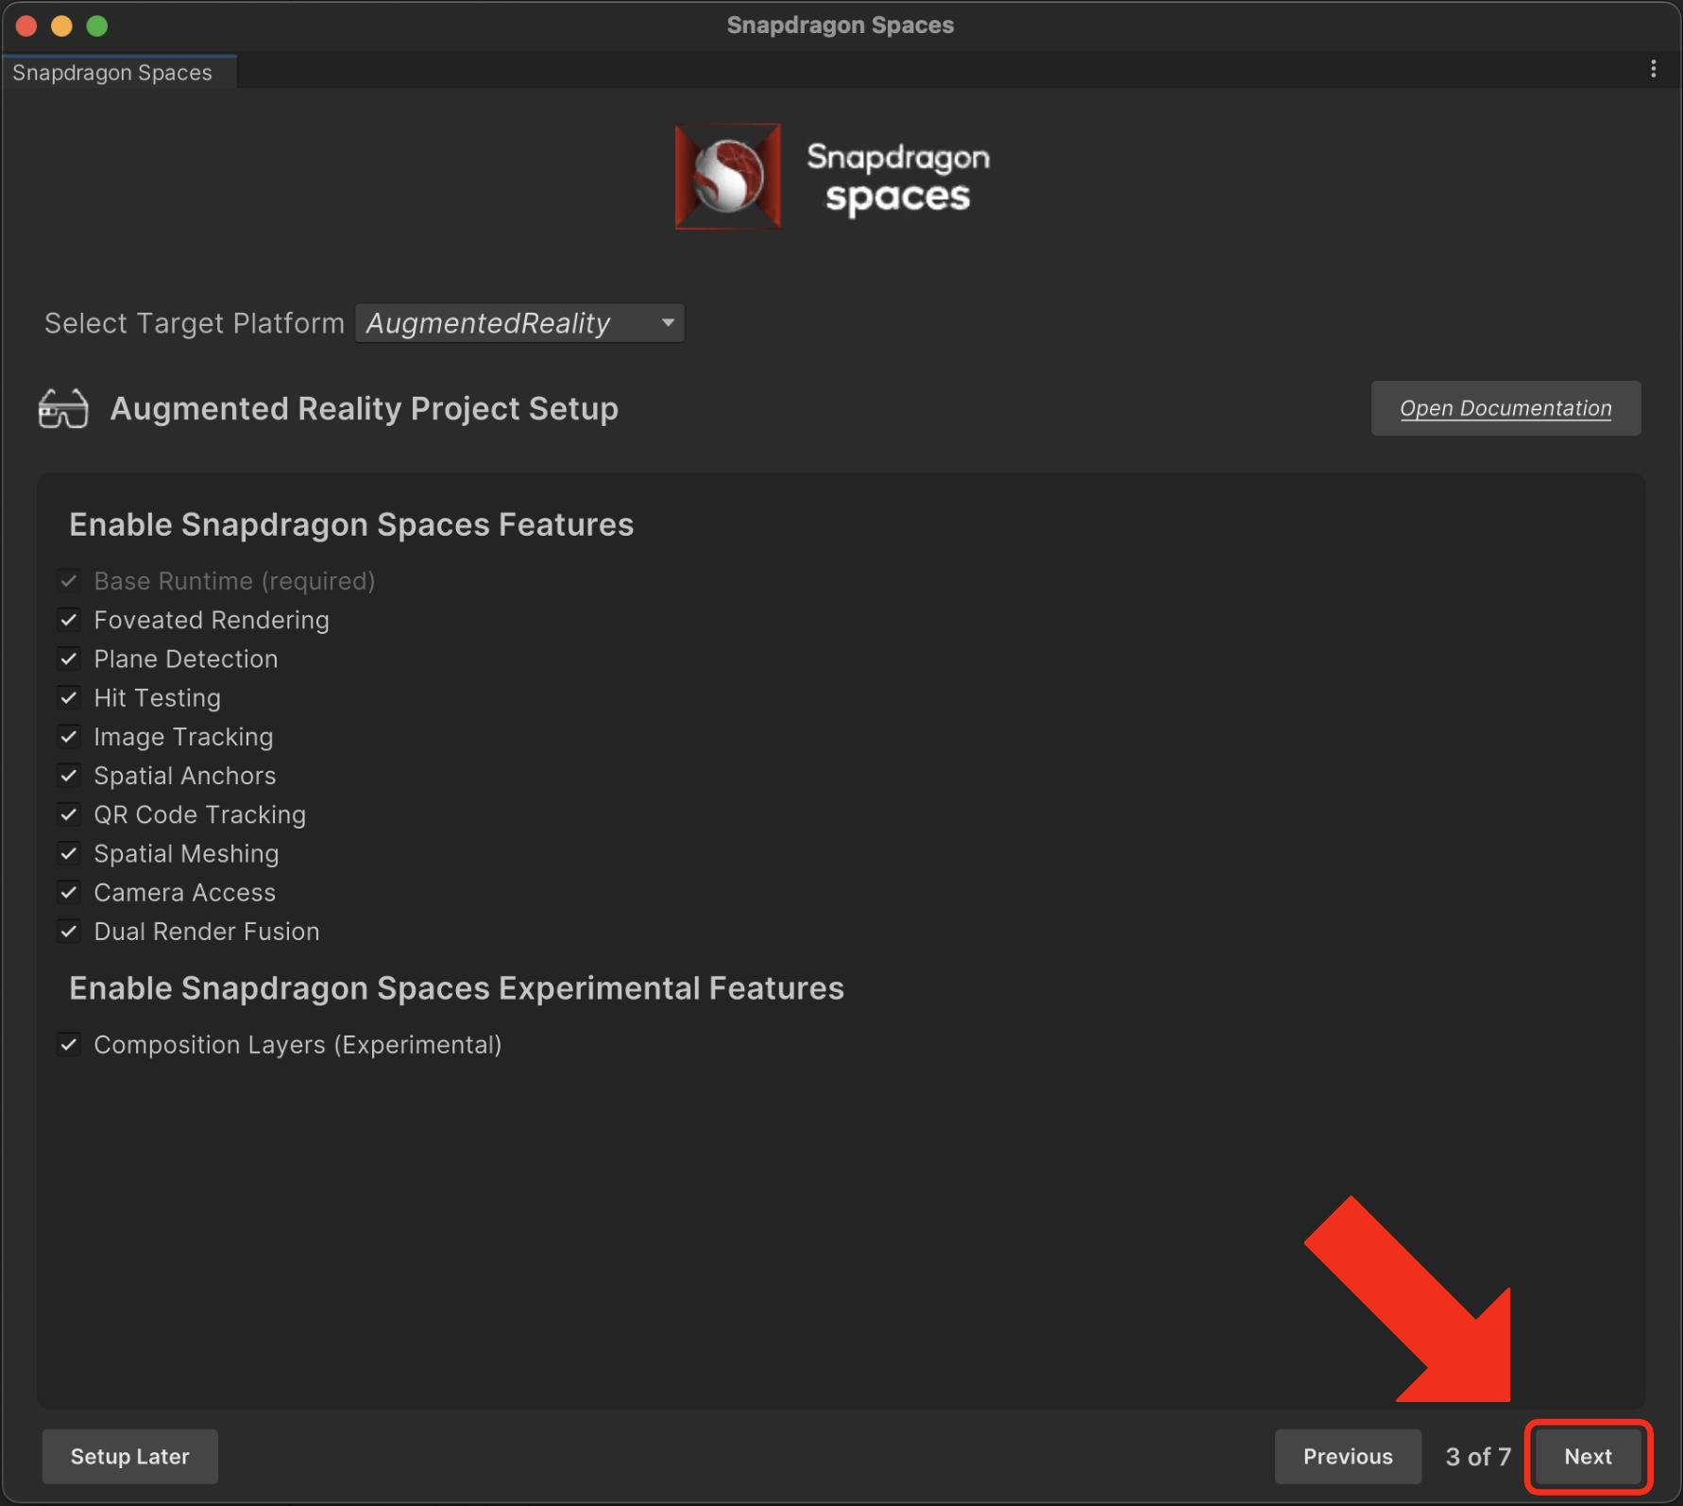Click 'Enable Snapdragon Spaces Features' heading
The height and width of the screenshot is (1506, 1683).
(351, 525)
